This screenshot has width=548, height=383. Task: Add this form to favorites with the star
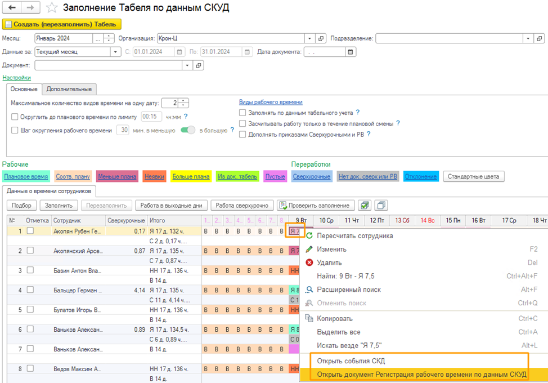[x=52, y=8]
